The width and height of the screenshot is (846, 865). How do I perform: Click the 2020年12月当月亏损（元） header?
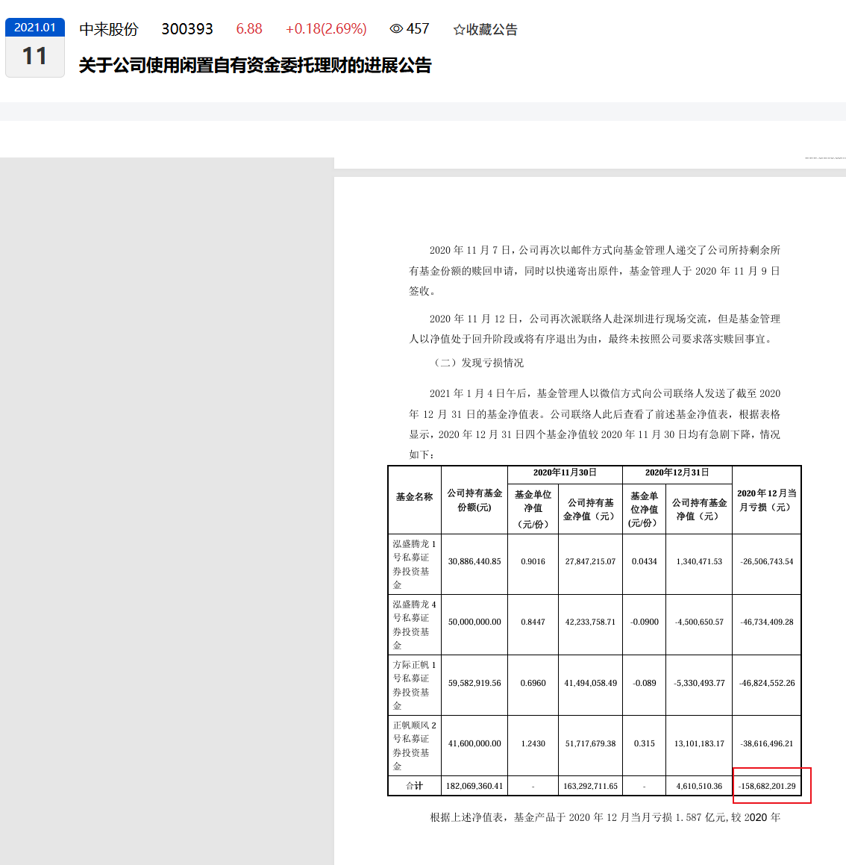[x=767, y=500]
